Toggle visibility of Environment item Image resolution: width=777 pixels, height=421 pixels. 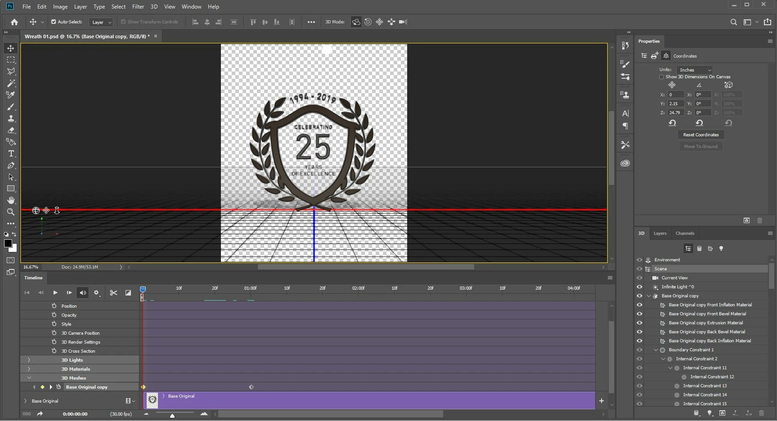tap(639, 260)
